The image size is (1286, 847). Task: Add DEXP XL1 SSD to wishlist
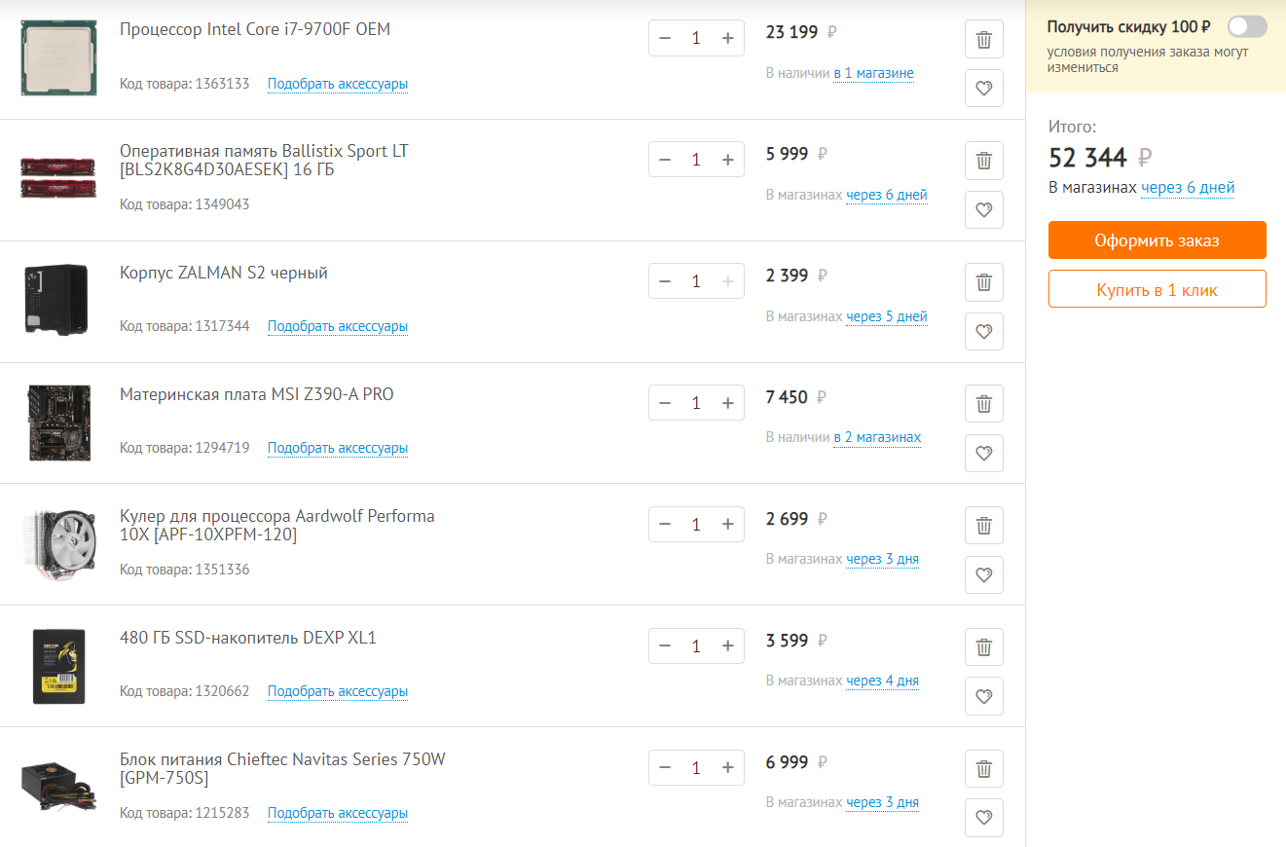983,696
